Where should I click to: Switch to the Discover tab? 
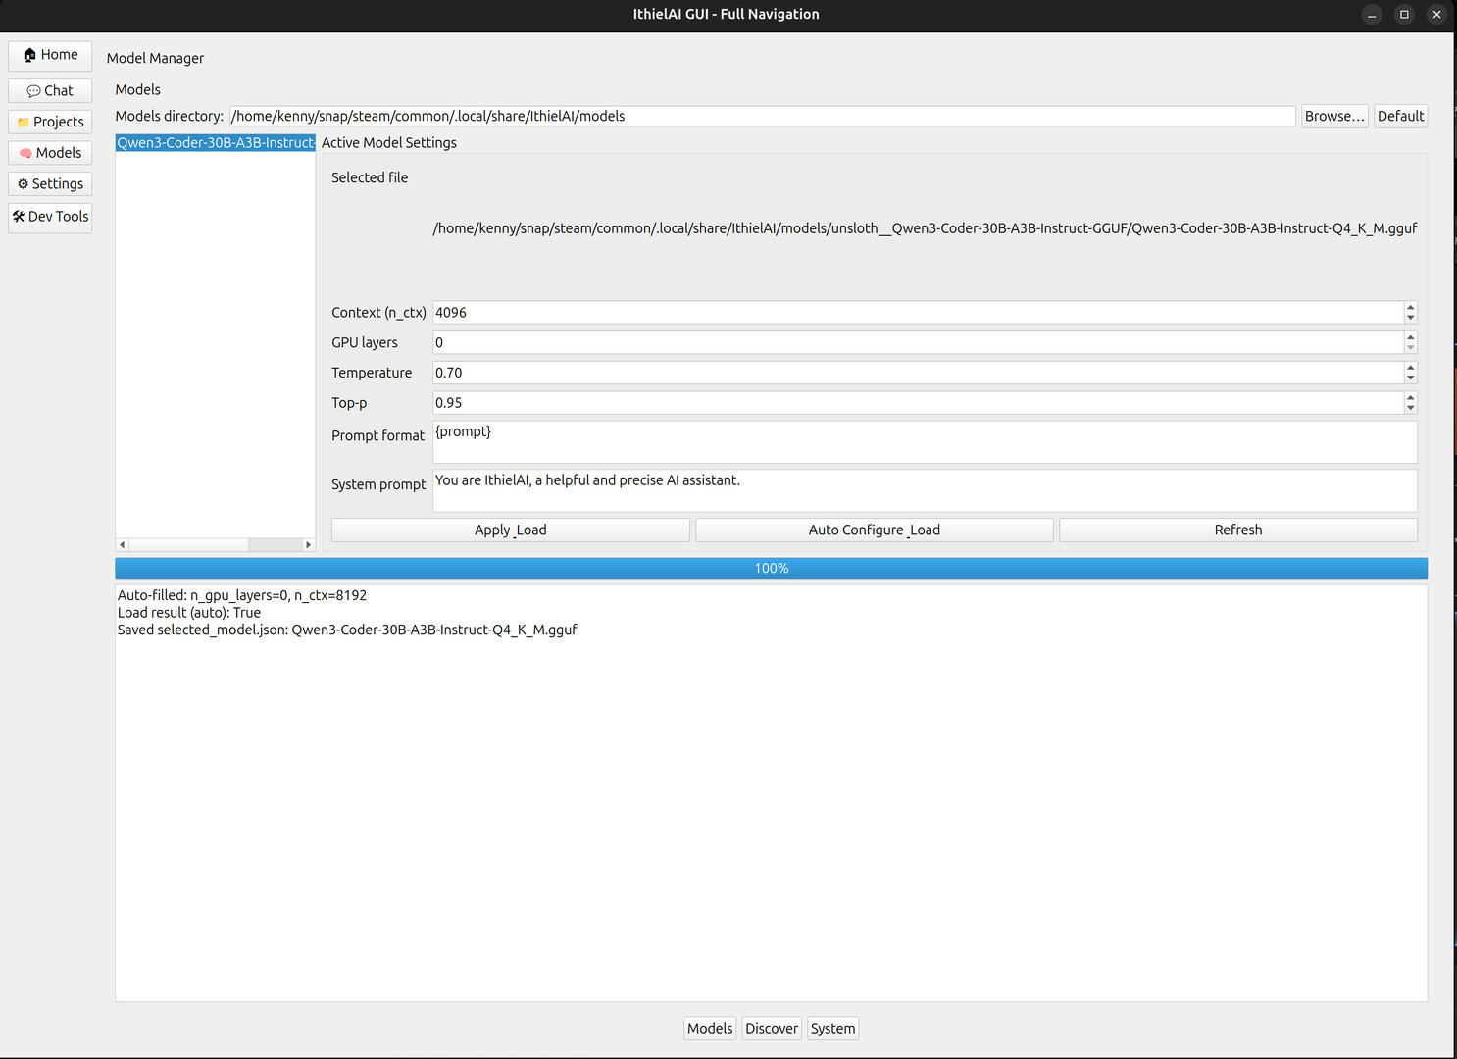[x=771, y=1028]
